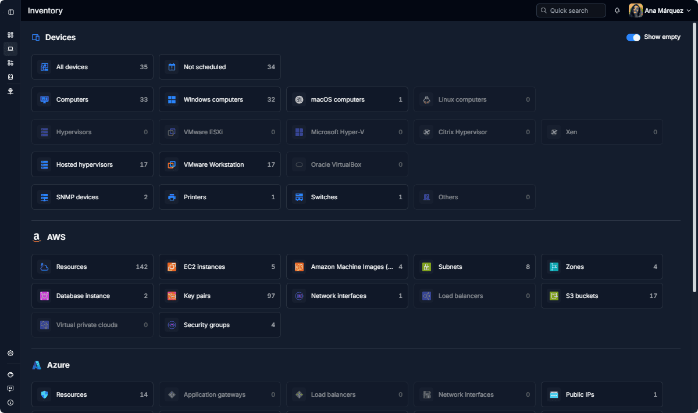
Task: Click the Computers monitor icon
Action: tap(44, 99)
